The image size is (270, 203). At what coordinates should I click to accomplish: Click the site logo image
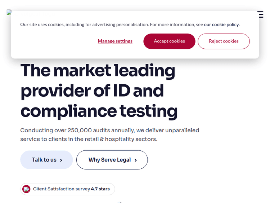(x=9, y=12)
